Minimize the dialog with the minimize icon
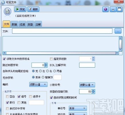Image resolution: width=125 pixels, height=115 pixels. tap(113, 9)
